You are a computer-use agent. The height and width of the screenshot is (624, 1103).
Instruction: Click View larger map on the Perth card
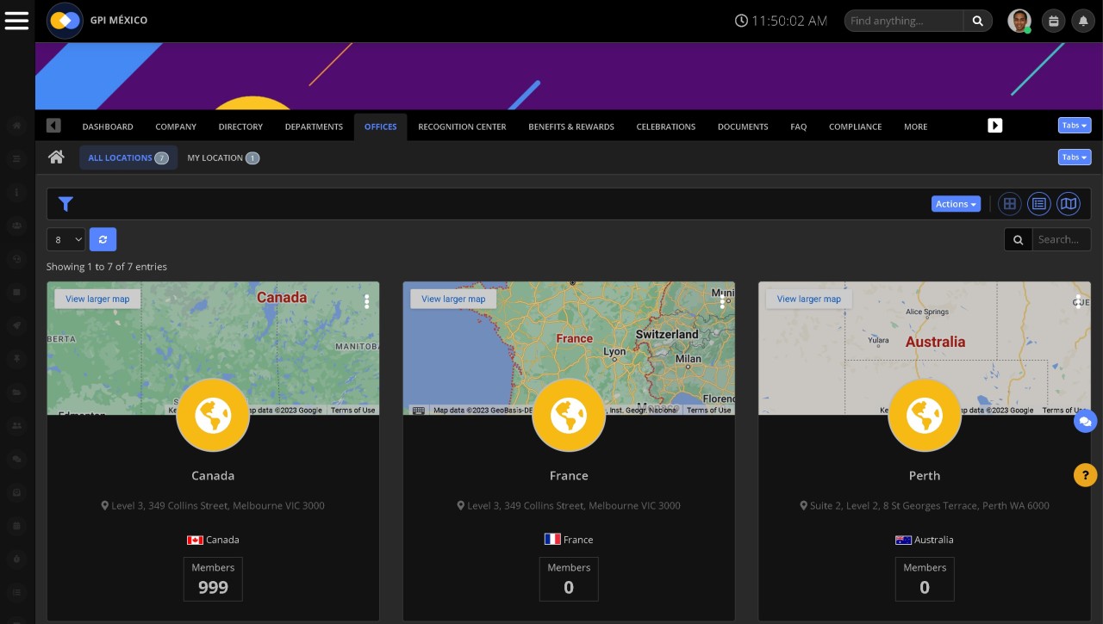click(808, 299)
